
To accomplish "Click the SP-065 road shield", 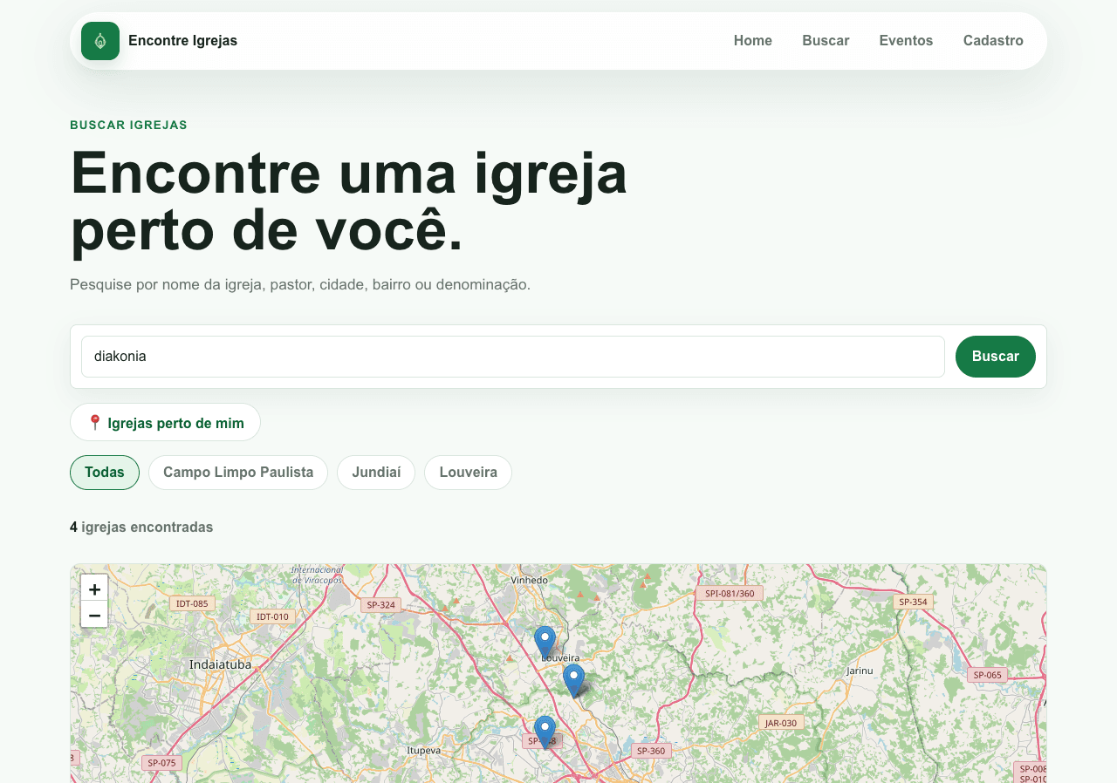I will tap(987, 675).
